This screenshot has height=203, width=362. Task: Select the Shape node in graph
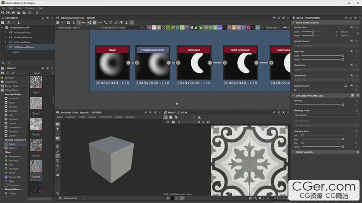(112, 63)
